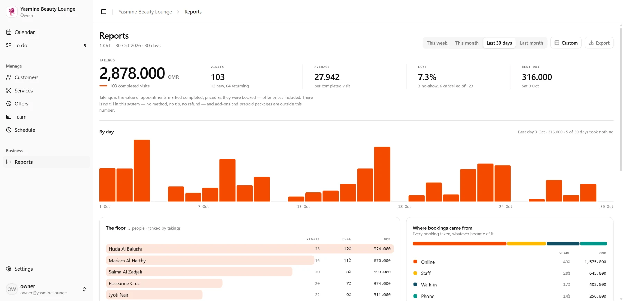Click the 103 visits figure
623x301 pixels.
pos(218,77)
